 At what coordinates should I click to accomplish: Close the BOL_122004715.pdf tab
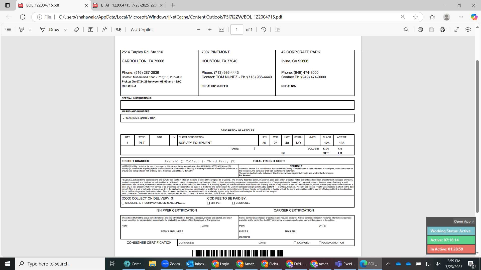point(86,5)
